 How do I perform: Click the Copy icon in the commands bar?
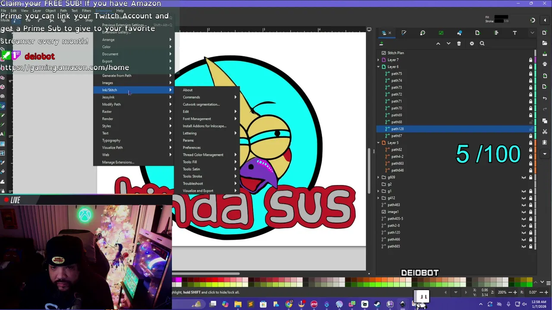coord(545,121)
